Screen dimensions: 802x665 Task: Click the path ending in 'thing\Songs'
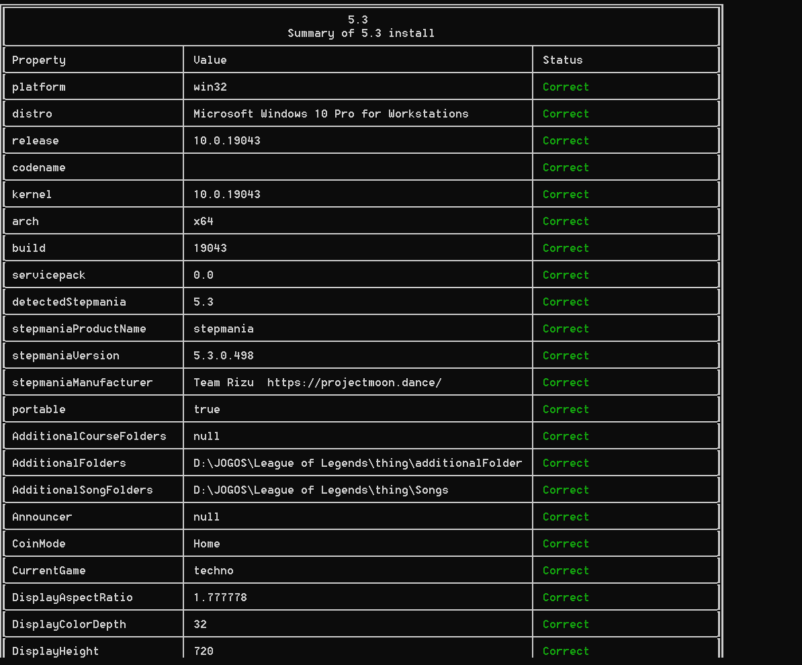pos(320,490)
